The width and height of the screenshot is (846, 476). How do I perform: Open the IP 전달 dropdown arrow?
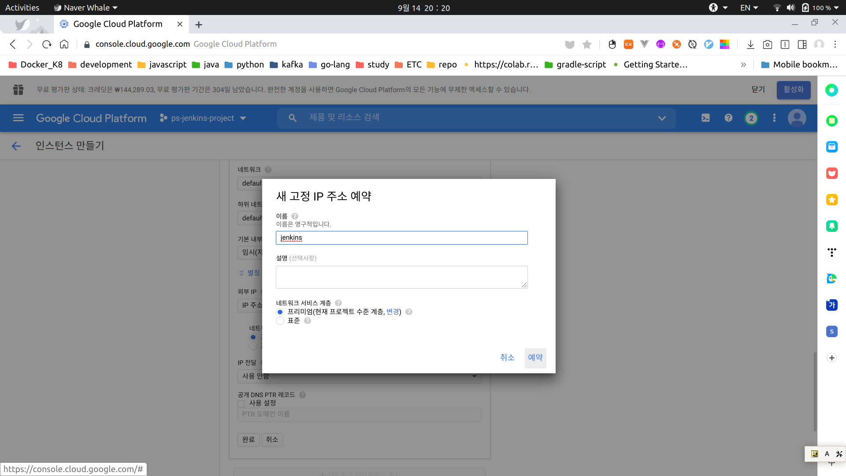[x=474, y=376]
